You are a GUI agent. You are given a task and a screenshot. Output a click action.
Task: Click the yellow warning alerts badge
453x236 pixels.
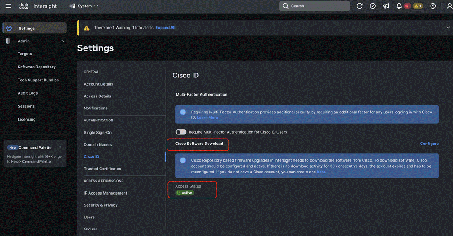coord(418,6)
